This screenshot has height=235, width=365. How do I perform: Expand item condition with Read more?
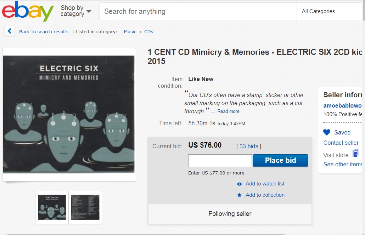(x=228, y=111)
